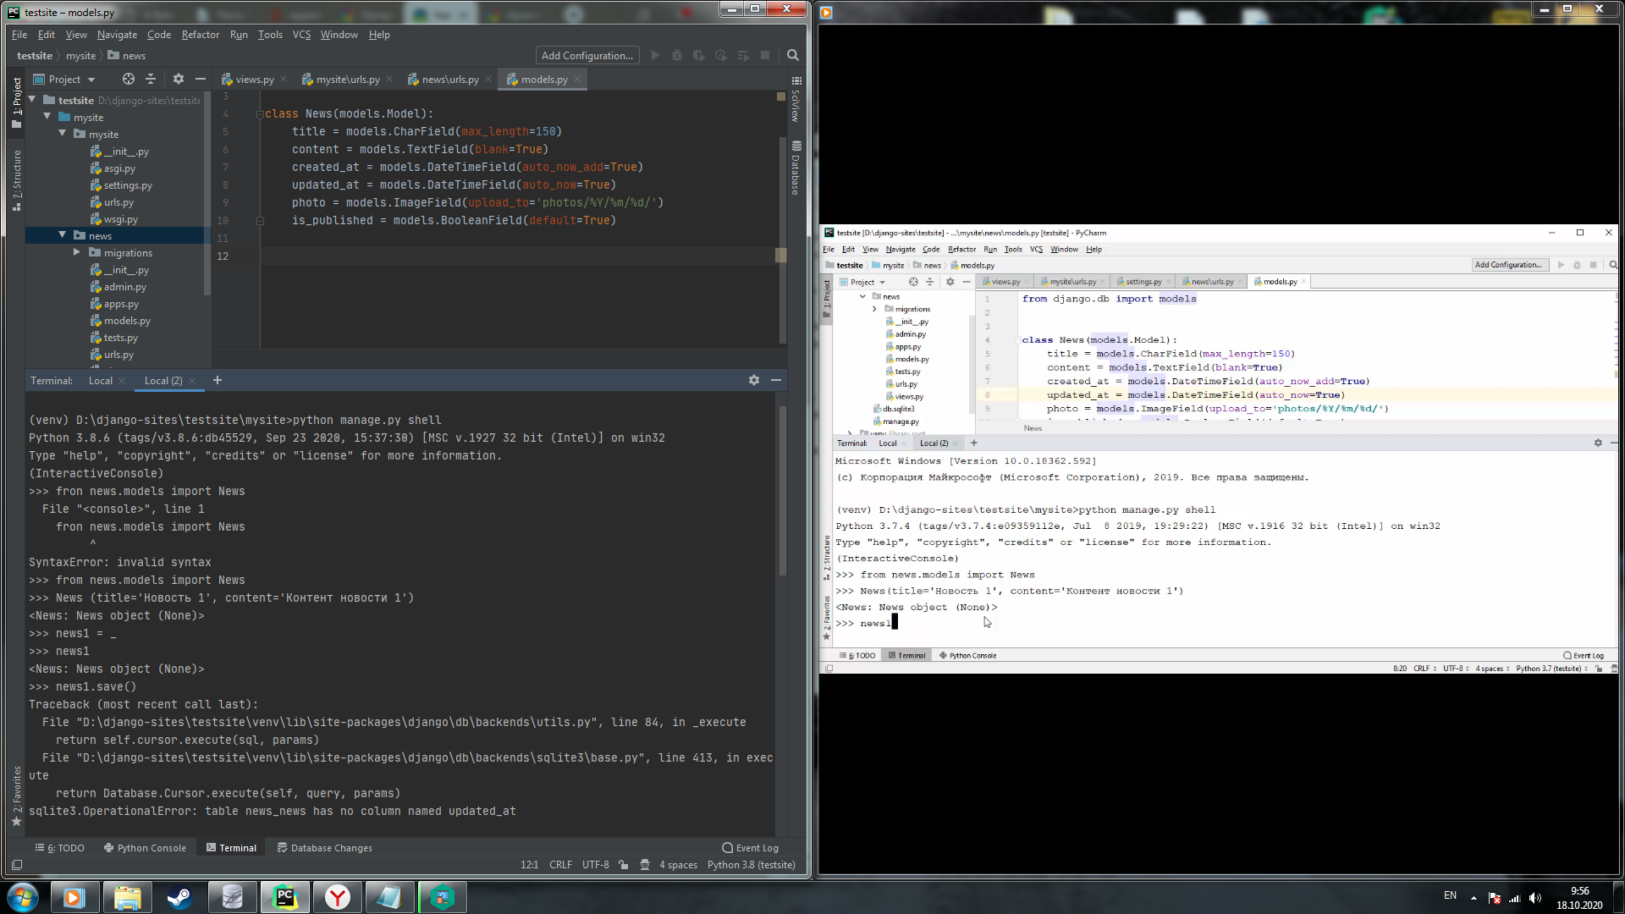Click the Debug bug icon in toolbar
This screenshot has width=1625, height=914.
677,56
